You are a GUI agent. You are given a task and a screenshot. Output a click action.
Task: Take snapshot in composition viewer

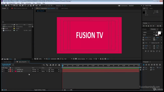pyautogui.click(x=58, y=59)
